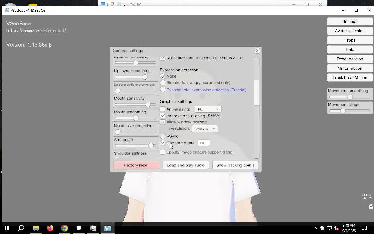Toggle Allow window resizing checkbox
Screen dimensions: 374x234
pos(163,122)
